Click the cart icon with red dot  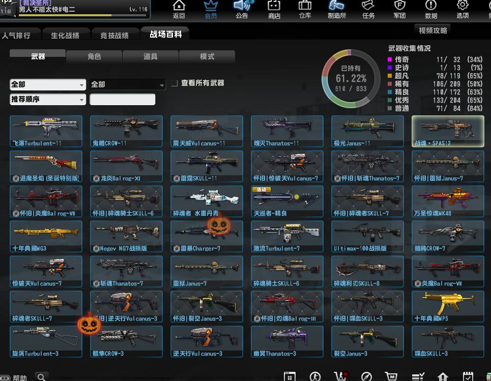click(341, 376)
